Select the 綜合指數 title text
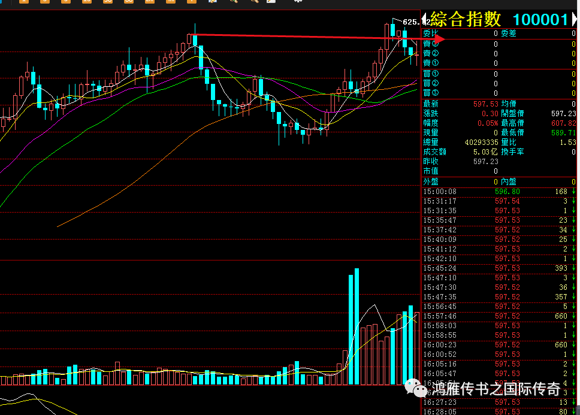Image resolution: width=580 pixels, height=415 pixels. [466, 19]
